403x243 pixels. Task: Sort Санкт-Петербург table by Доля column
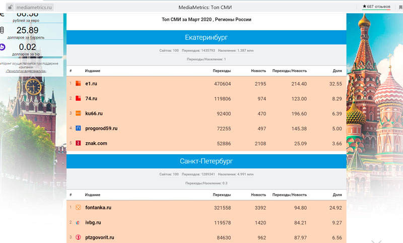tap(338, 195)
